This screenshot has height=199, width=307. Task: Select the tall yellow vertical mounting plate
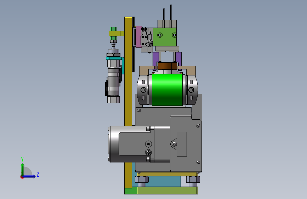point(128,102)
